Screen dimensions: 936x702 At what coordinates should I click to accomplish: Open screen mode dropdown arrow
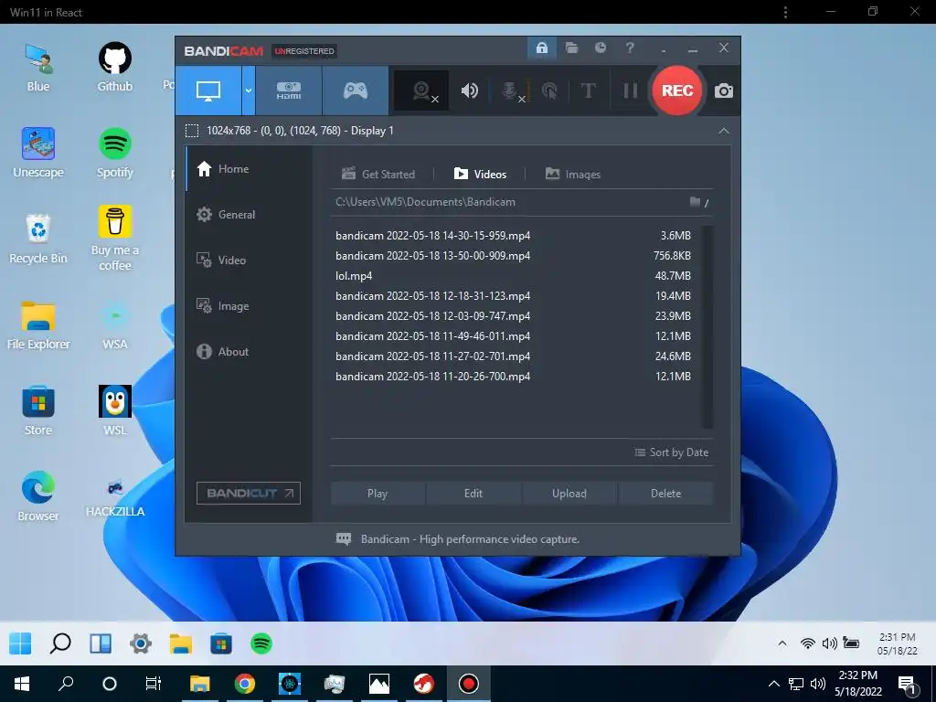click(249, 90)
